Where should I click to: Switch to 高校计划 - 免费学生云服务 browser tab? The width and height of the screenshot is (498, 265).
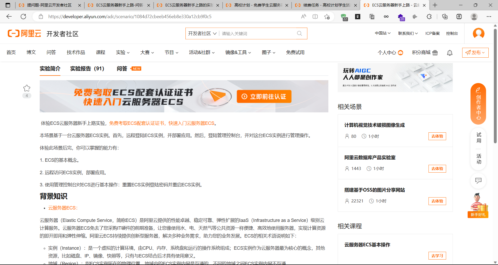[x=257, y=5]
